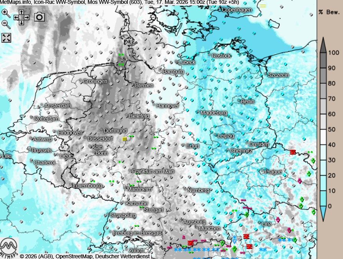
Task: Take a snapshot with the camera icon
Action: (39, 17)
